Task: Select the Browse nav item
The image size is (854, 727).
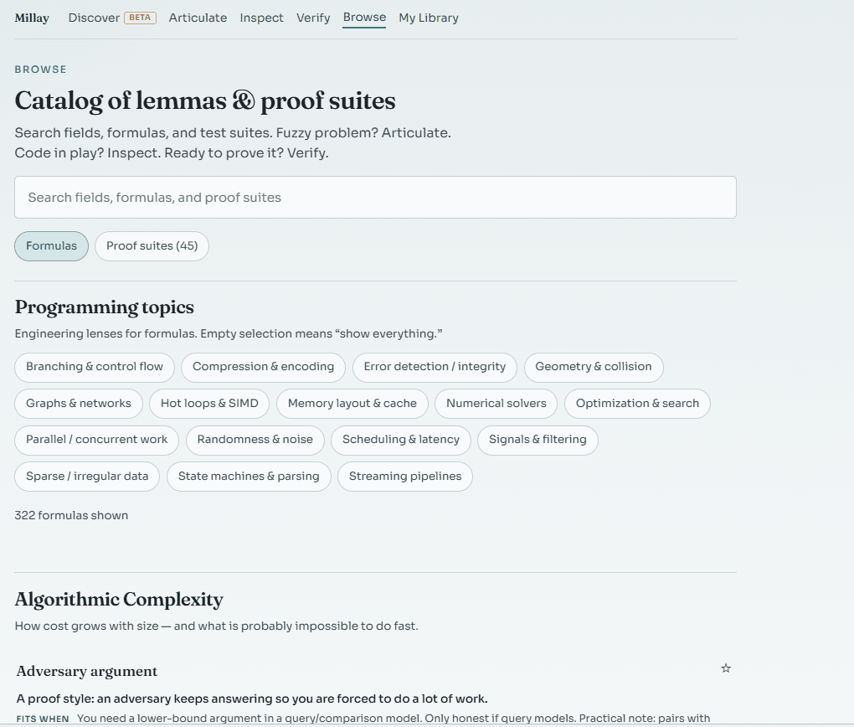Action: 364,18
